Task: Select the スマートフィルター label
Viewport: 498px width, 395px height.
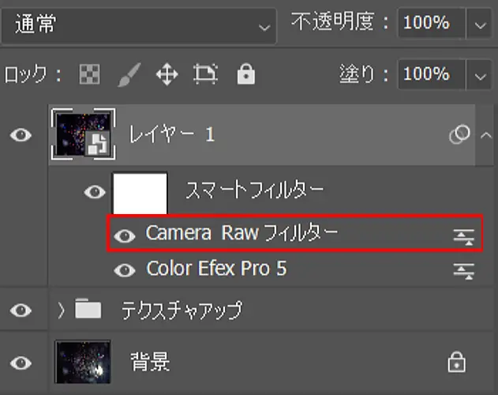Action: point(254,190)
